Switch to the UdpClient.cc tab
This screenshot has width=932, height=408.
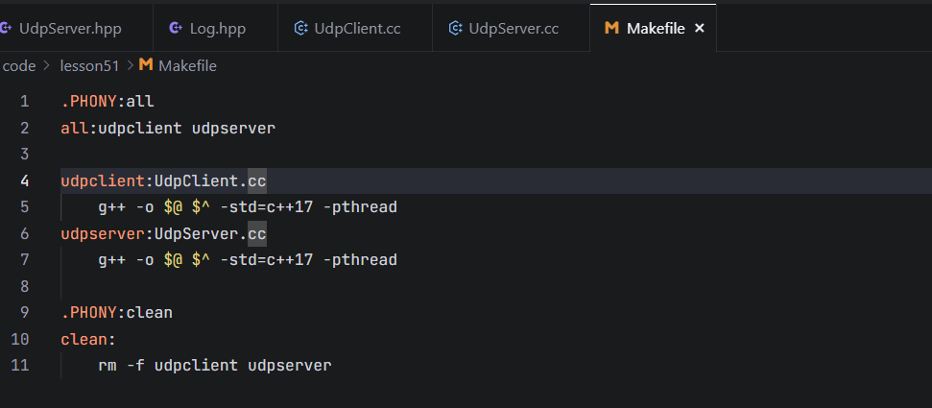(x=355, y=28)
